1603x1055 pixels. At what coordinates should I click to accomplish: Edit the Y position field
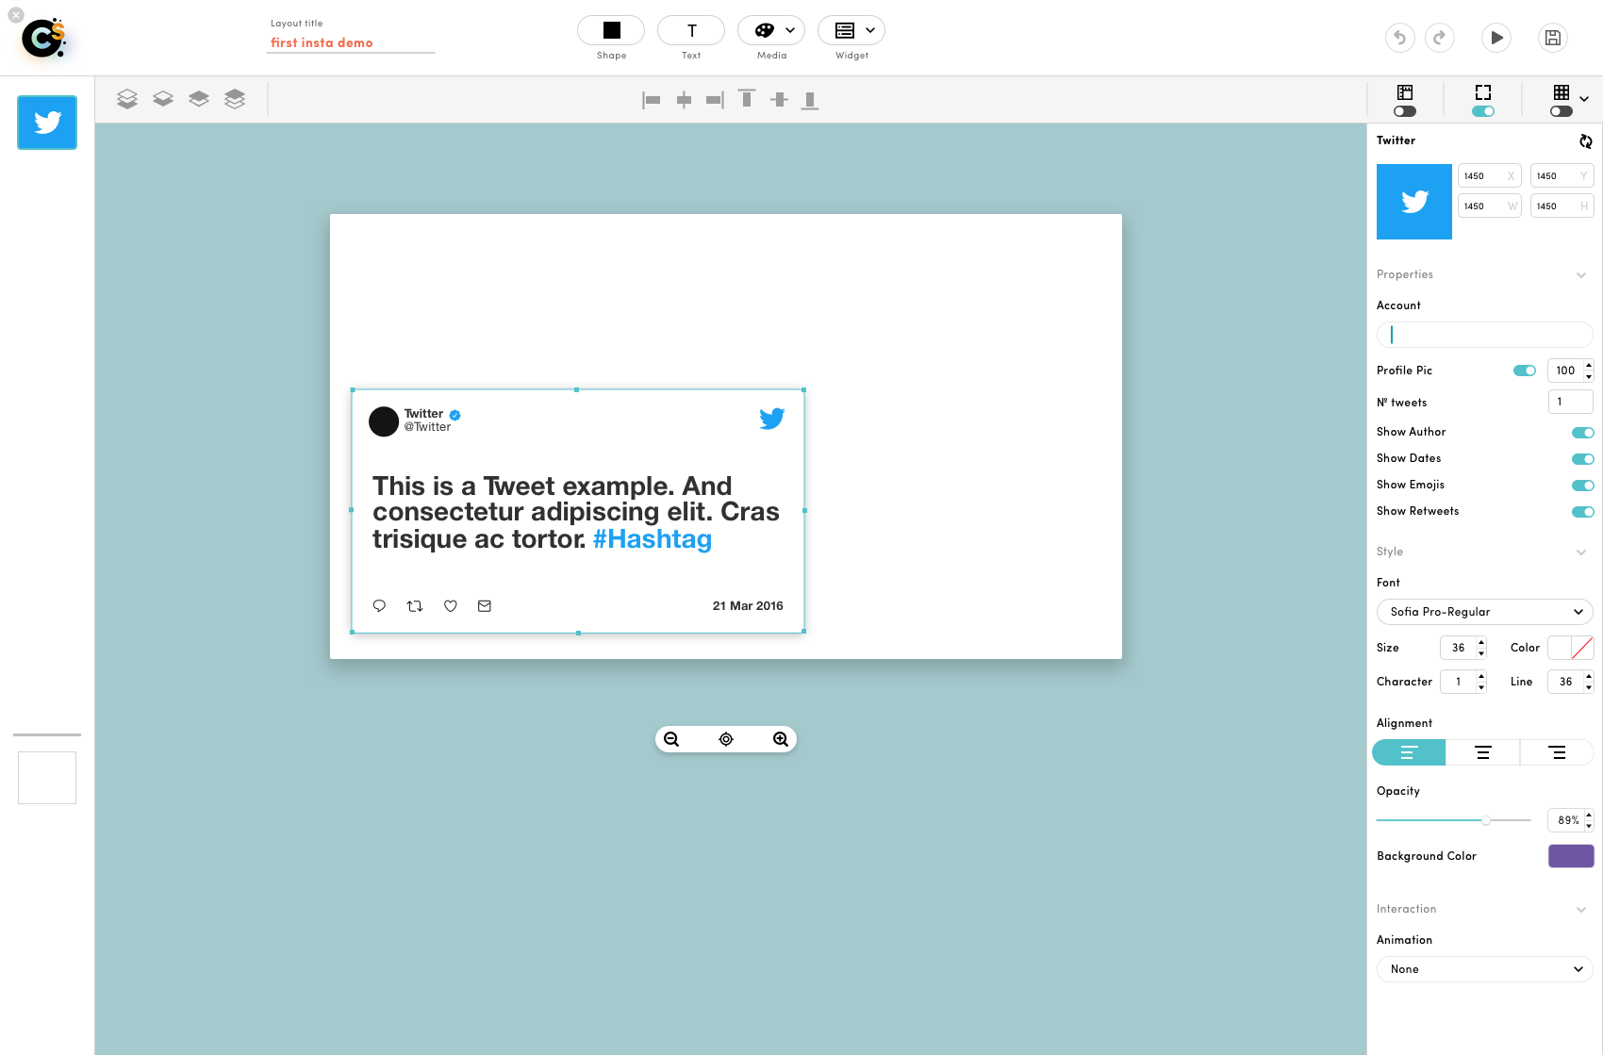coord(1562,176)
